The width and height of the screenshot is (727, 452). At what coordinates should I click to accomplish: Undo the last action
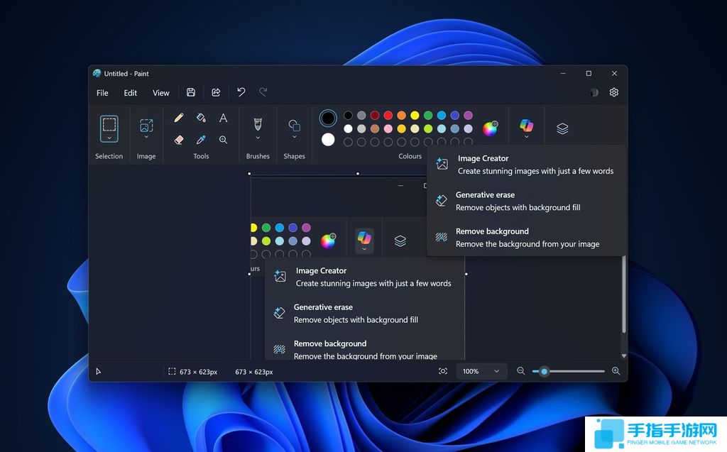coord(241,92)
